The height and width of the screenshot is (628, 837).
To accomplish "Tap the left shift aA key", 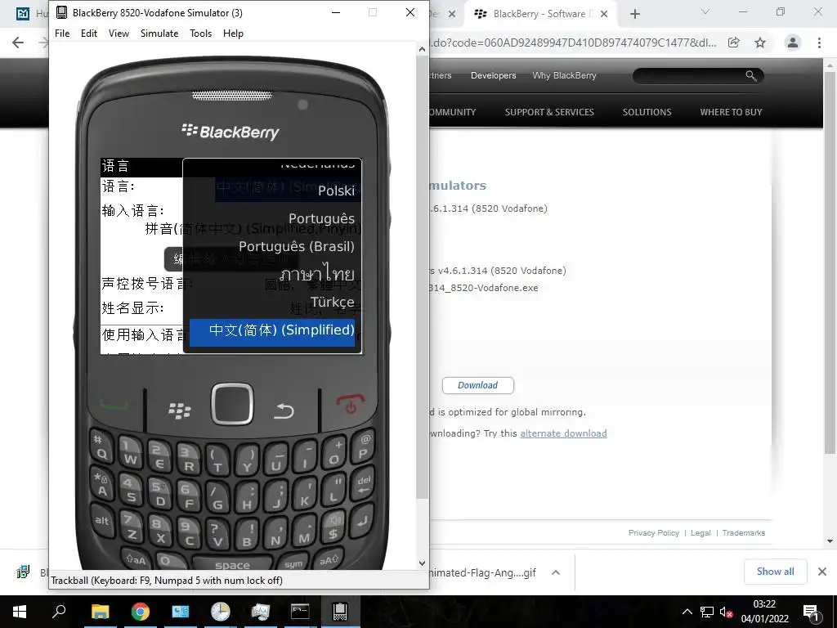I will point(136,559).
